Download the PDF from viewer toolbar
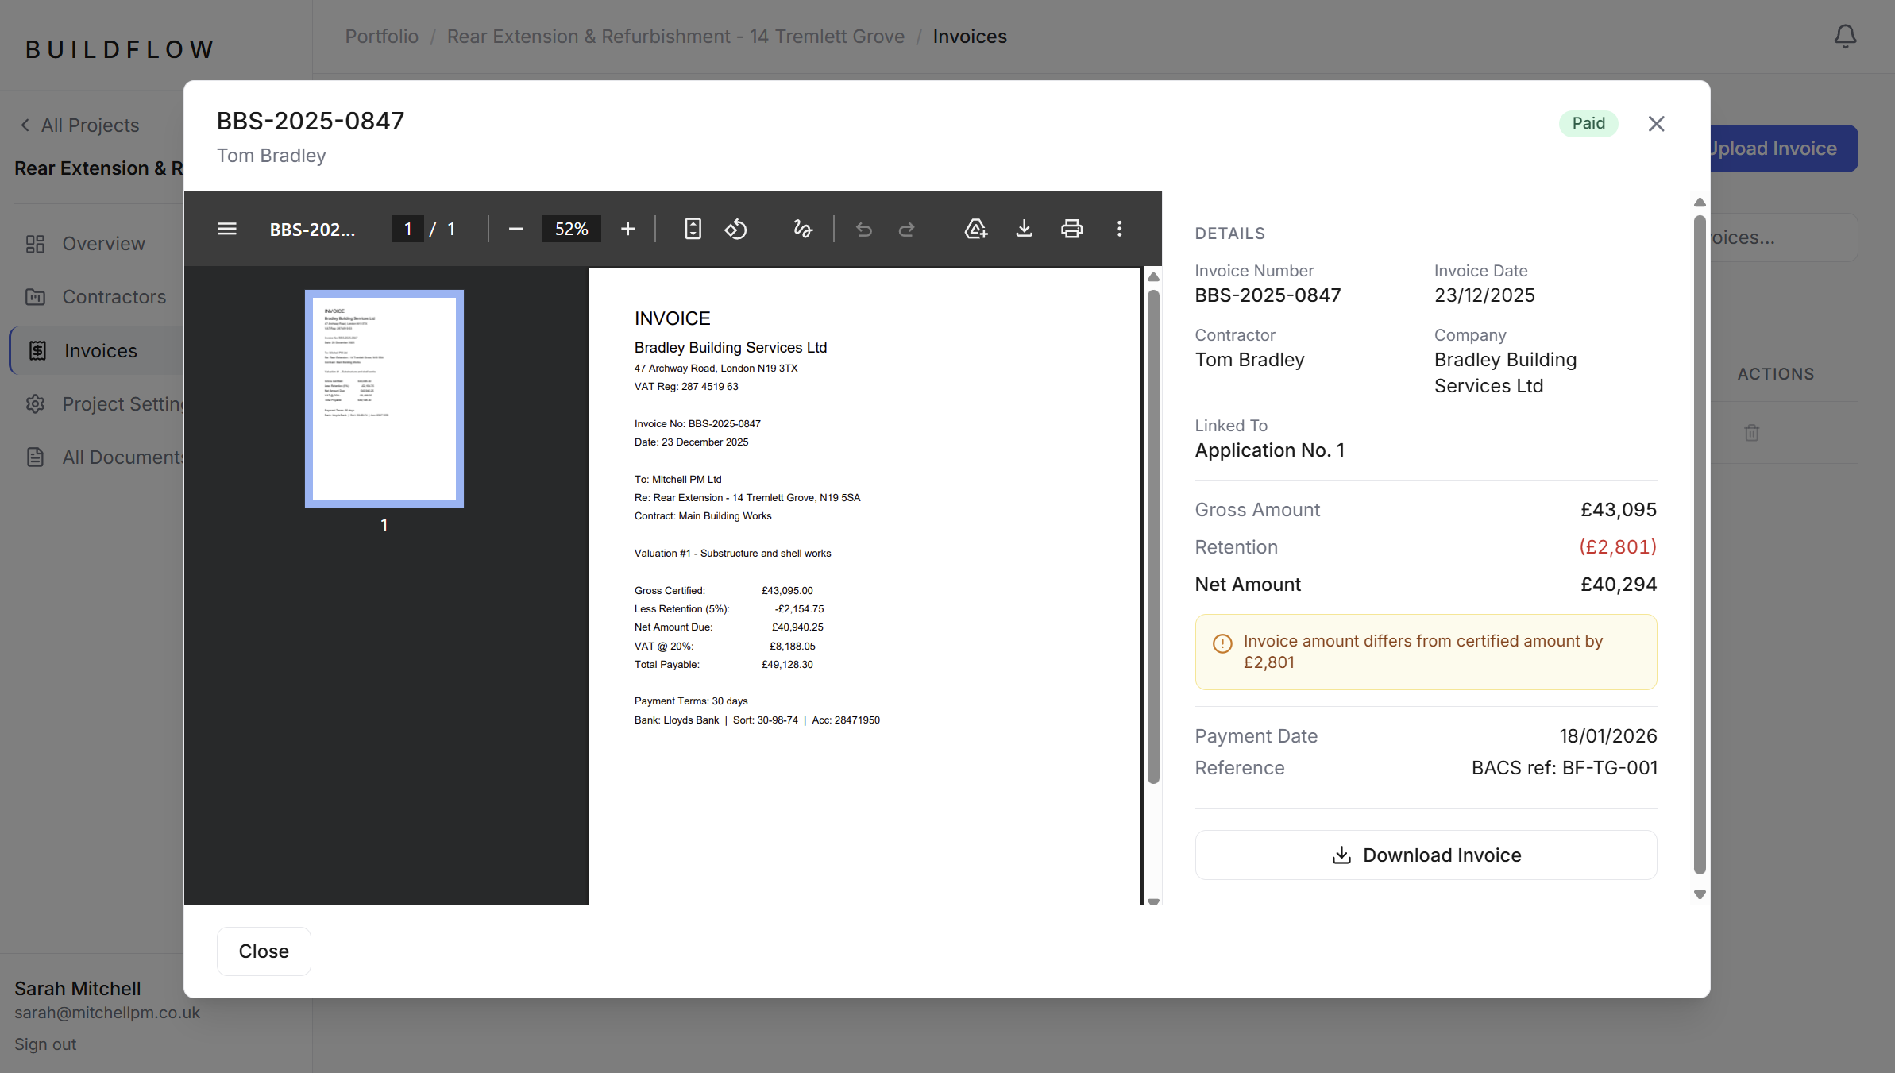This screenshot has width=1895, height=1073. 1025,229
